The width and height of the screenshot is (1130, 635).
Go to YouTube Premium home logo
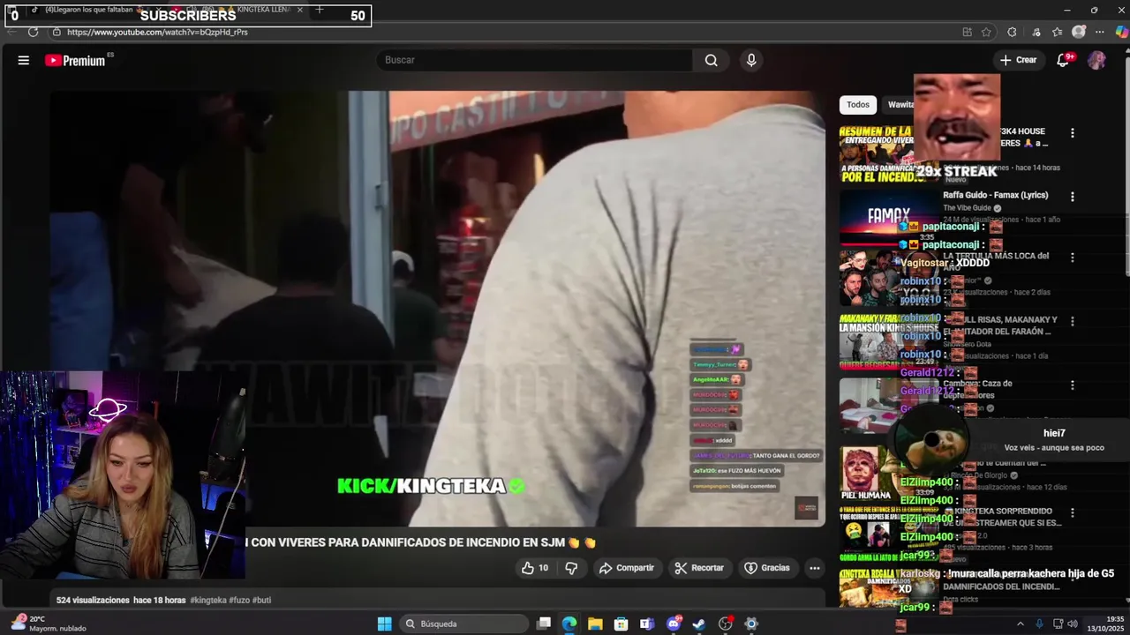(x=76, y=60)
